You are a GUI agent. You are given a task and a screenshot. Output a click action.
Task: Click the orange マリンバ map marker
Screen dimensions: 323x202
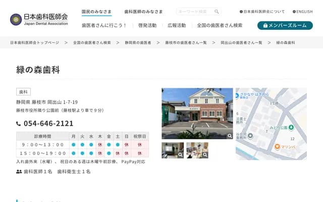point(278,146)
